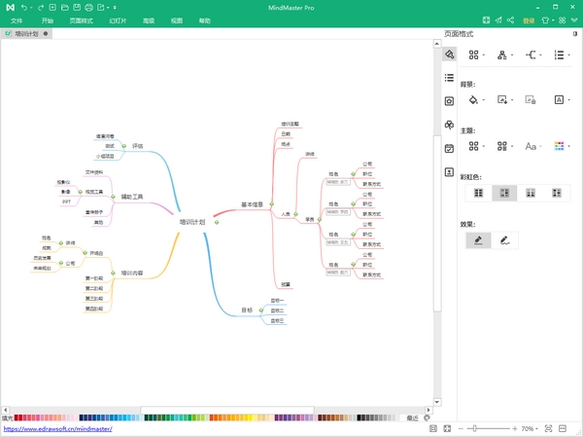Image resolution: width=583 pixels, height=437 pixels.
Task: Expand the theme font dropdown
Action: pos(532,146)
